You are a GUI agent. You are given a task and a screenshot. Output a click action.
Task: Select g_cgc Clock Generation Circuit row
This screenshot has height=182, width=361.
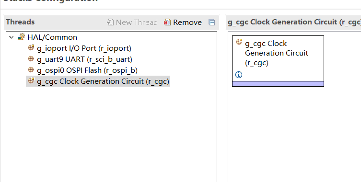point(98,81)
